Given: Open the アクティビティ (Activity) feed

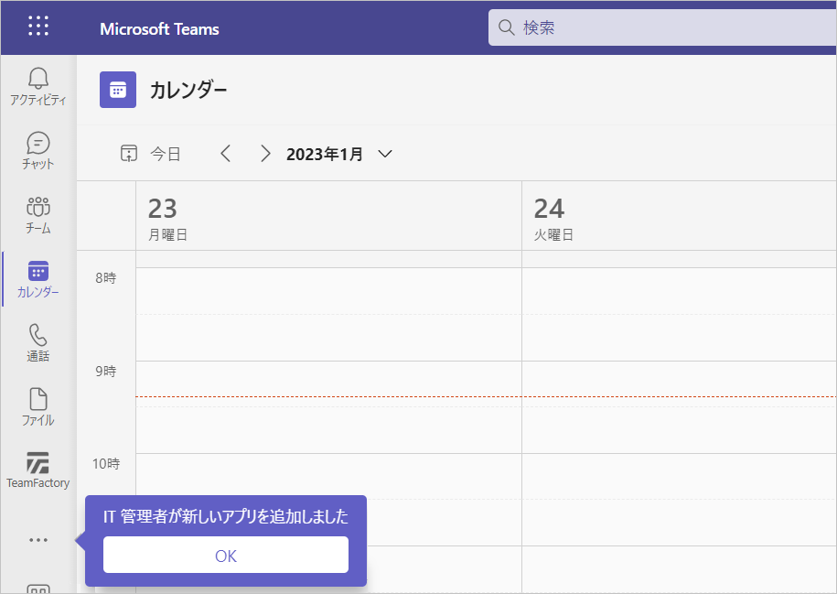Looking at the screenshot, I should pos(38,87).
